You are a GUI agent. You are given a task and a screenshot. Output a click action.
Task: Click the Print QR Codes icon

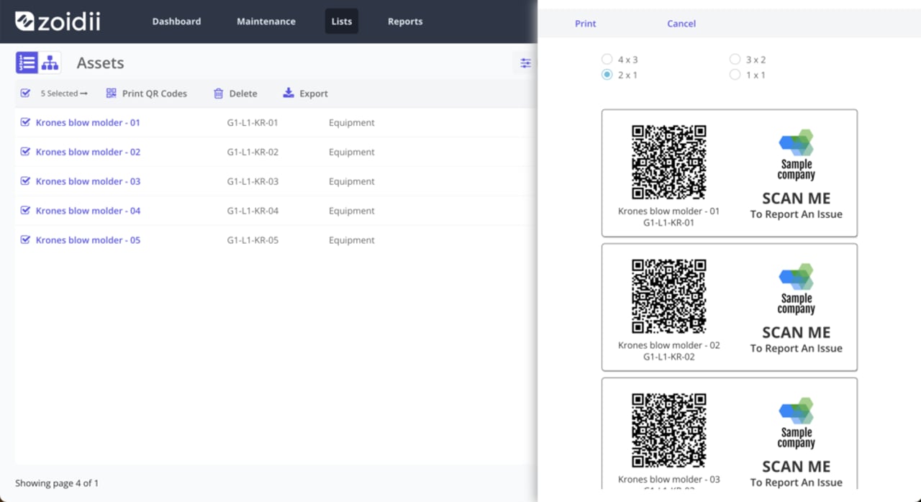click(111, 93)
